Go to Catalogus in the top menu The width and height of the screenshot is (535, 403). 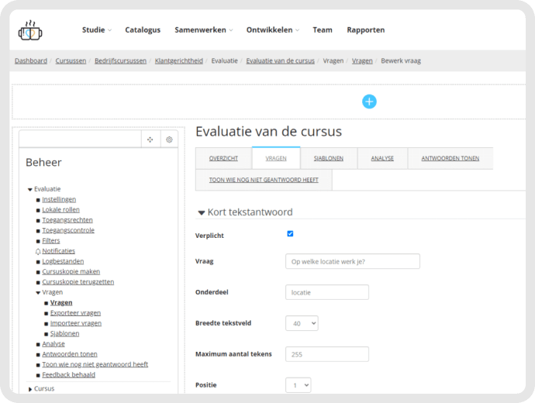(x=143, y=30)
